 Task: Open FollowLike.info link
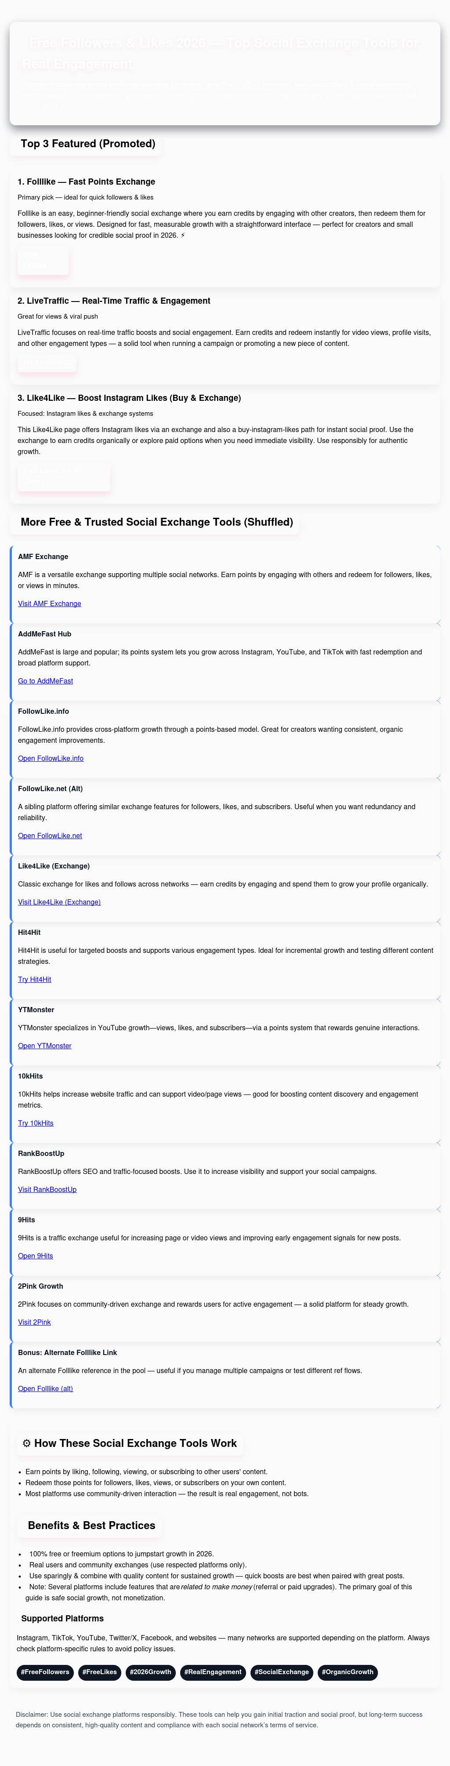point(51,758)
